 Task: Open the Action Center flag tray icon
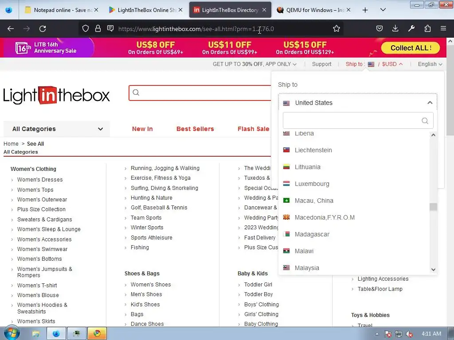(387, 334)
